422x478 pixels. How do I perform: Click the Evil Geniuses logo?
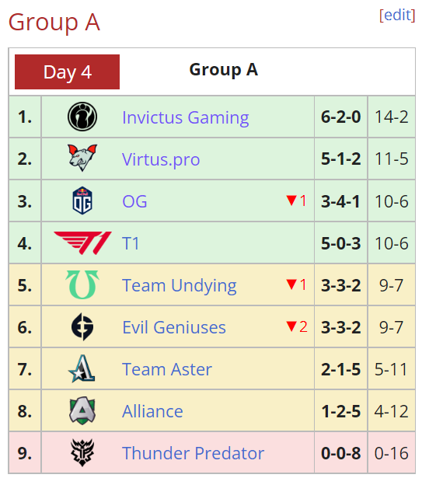pyautogui.click(x=82, y=326)
